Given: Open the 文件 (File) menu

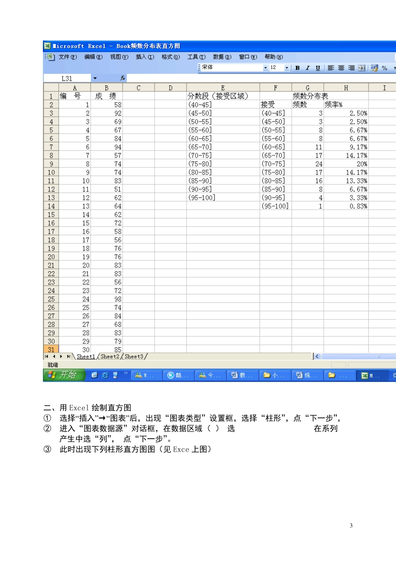Looking at the screenshot, I should point(68,57).
